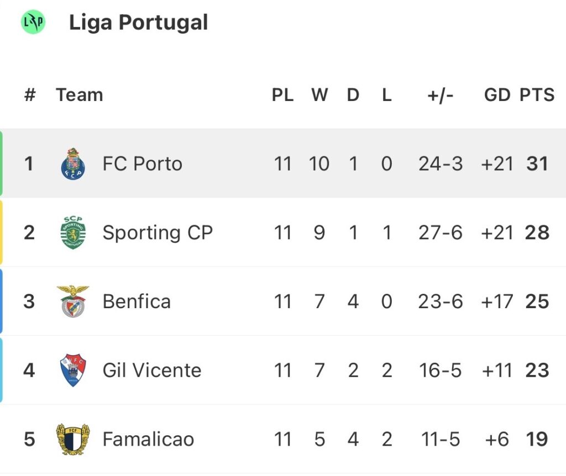
Task: Tap the Gil Vicente club crest
Action: (x=73, y=370)
